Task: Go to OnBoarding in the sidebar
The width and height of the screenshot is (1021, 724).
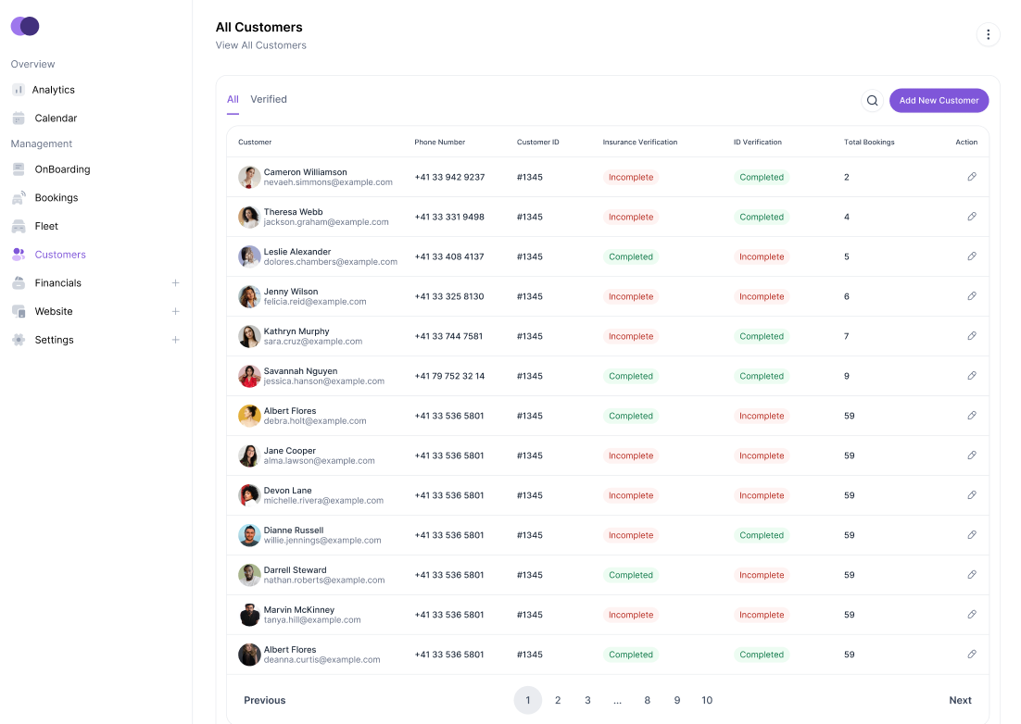Action: tap(62, 169)
